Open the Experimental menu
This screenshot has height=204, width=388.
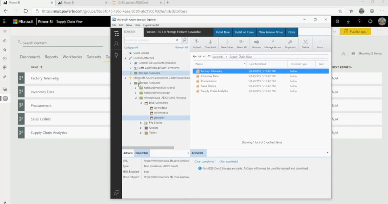[x=151, y=25]
